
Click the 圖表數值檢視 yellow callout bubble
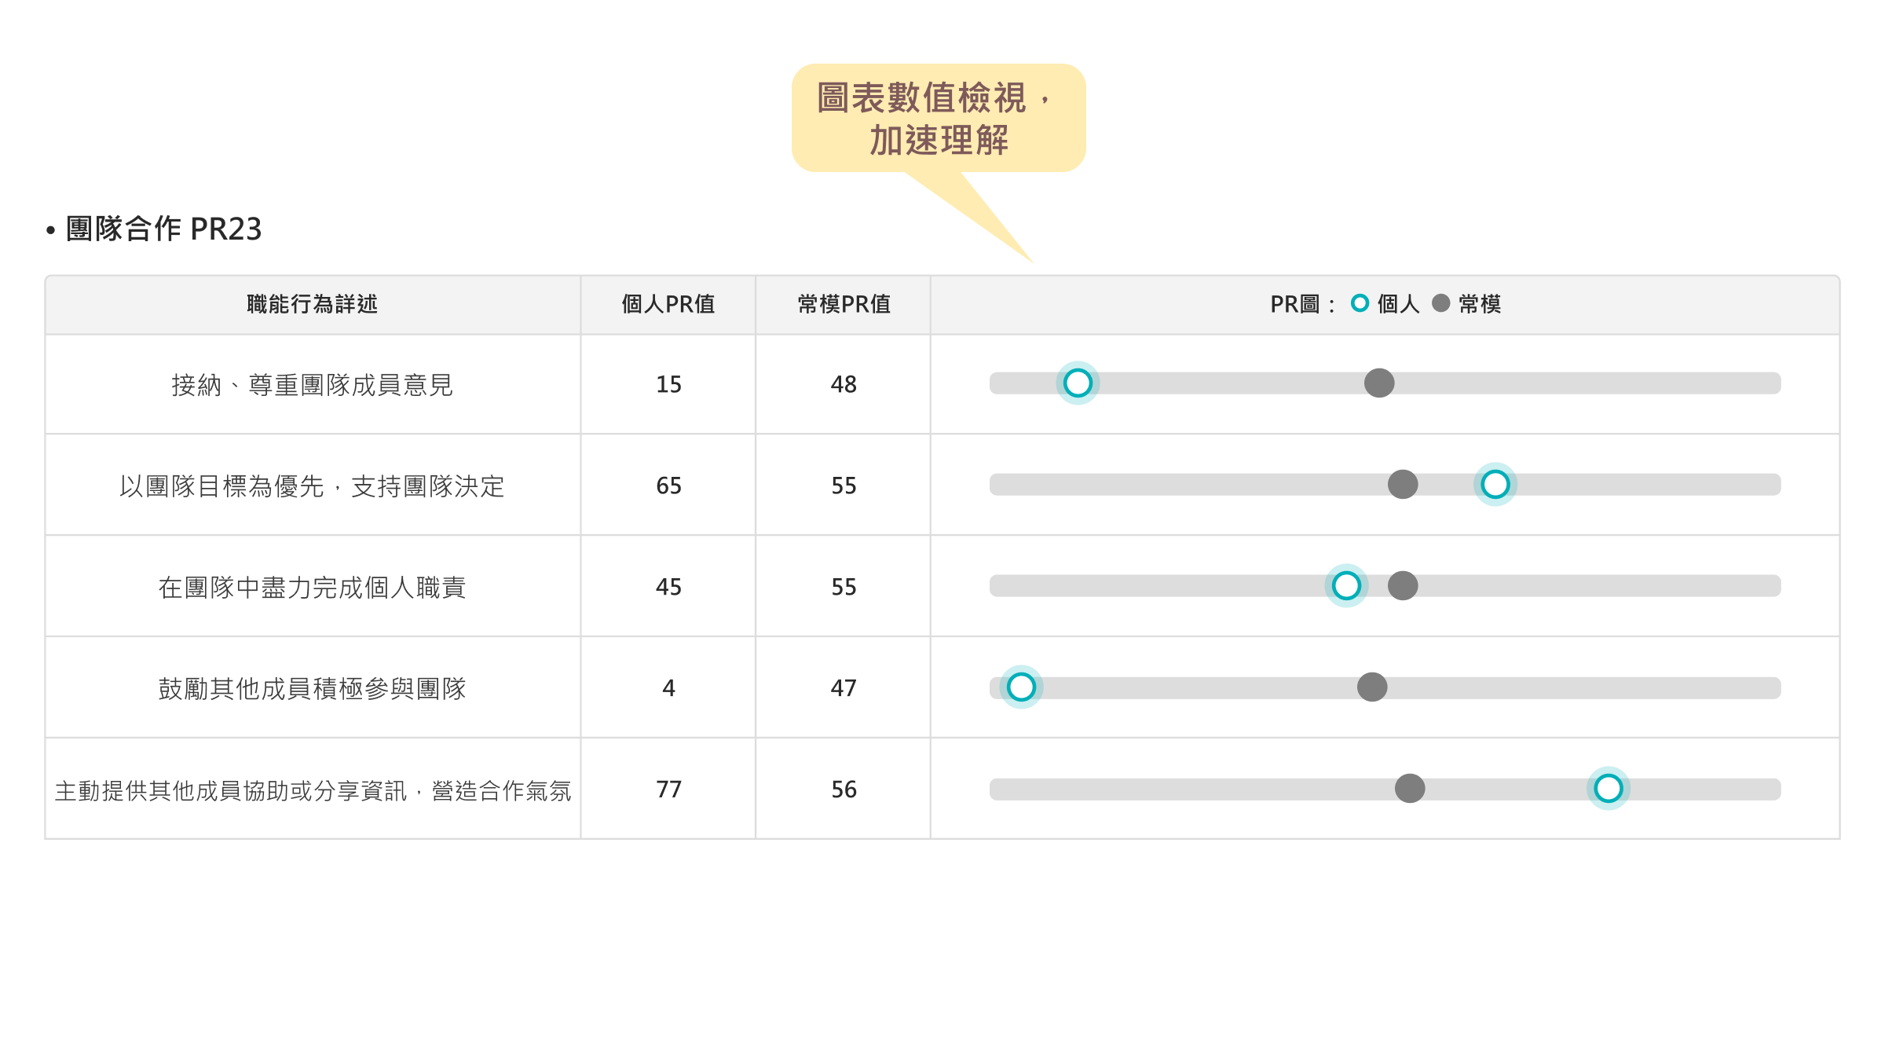(x=939, y=118)
